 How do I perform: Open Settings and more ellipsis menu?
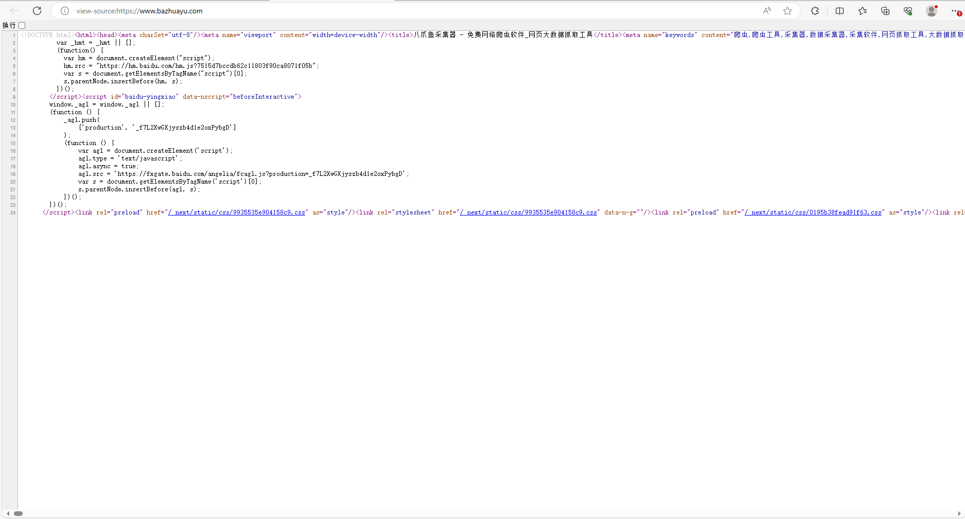click(955, 11)
